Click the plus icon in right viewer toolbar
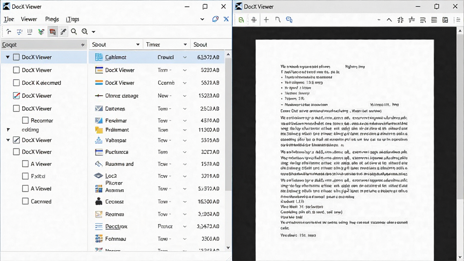The height and width of the screenshot is (261, 464). click(266, 19)
